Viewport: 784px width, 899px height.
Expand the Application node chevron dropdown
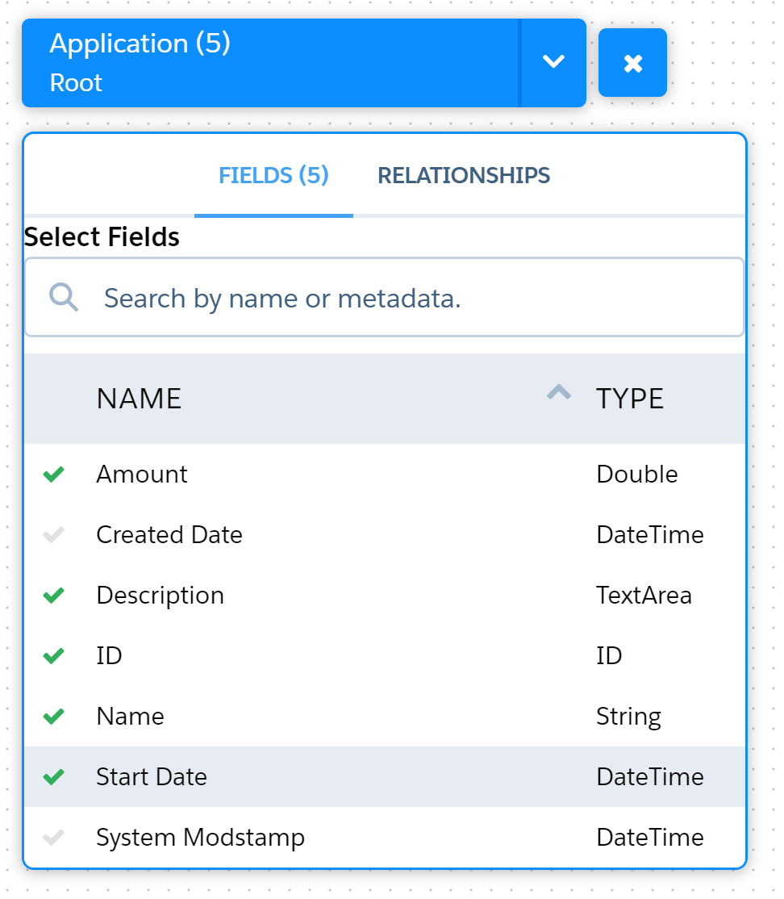point(553,62)
